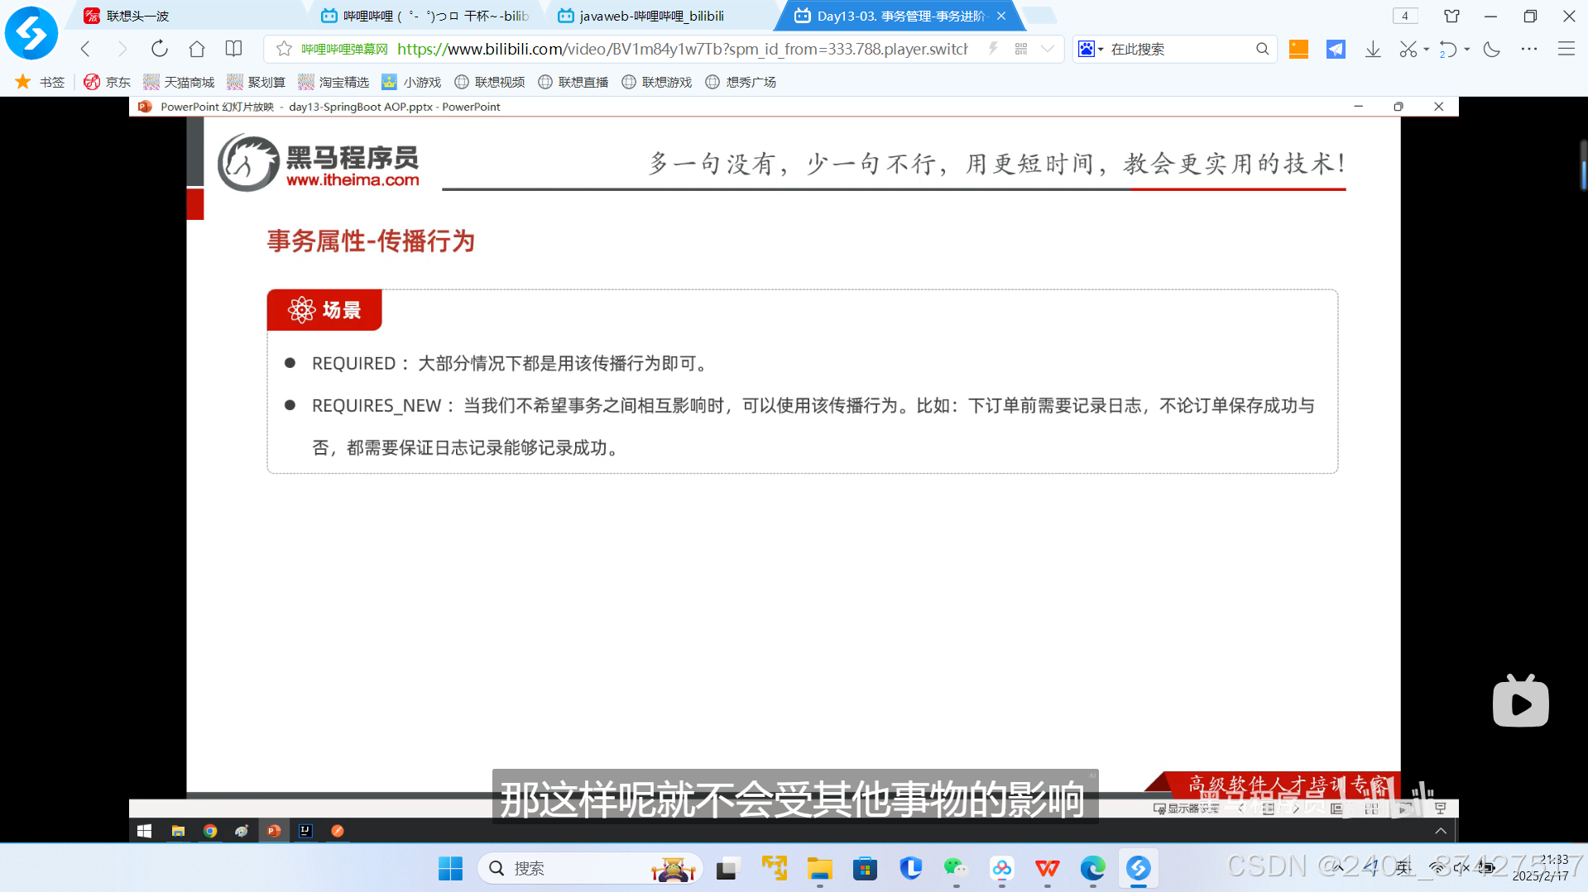The height and width of the screenshot is (892, 1588).
Task: Open the File Explorer taskbar icon
Action: (820, 868)
